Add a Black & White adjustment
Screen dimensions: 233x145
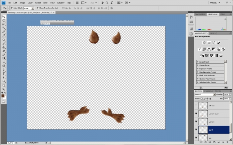coord(214,49)
